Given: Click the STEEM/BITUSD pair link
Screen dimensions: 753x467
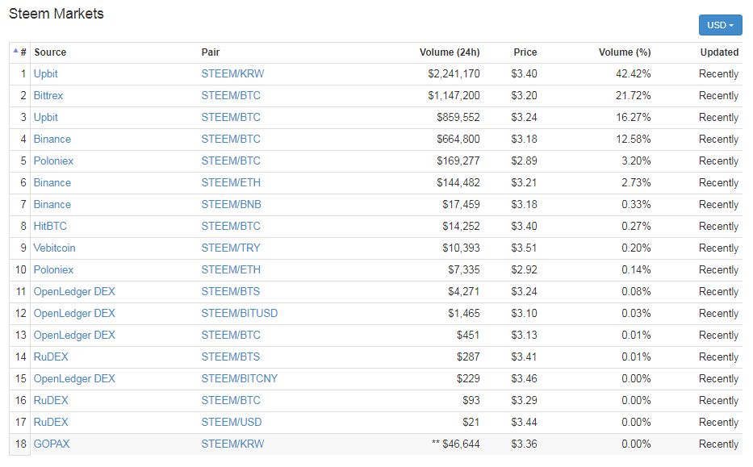Looking at the screenshot, I should click(x=239, y=314).
